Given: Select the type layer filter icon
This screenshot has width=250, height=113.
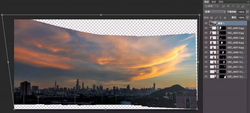Looking at the screenshot, I should [233, 6].
